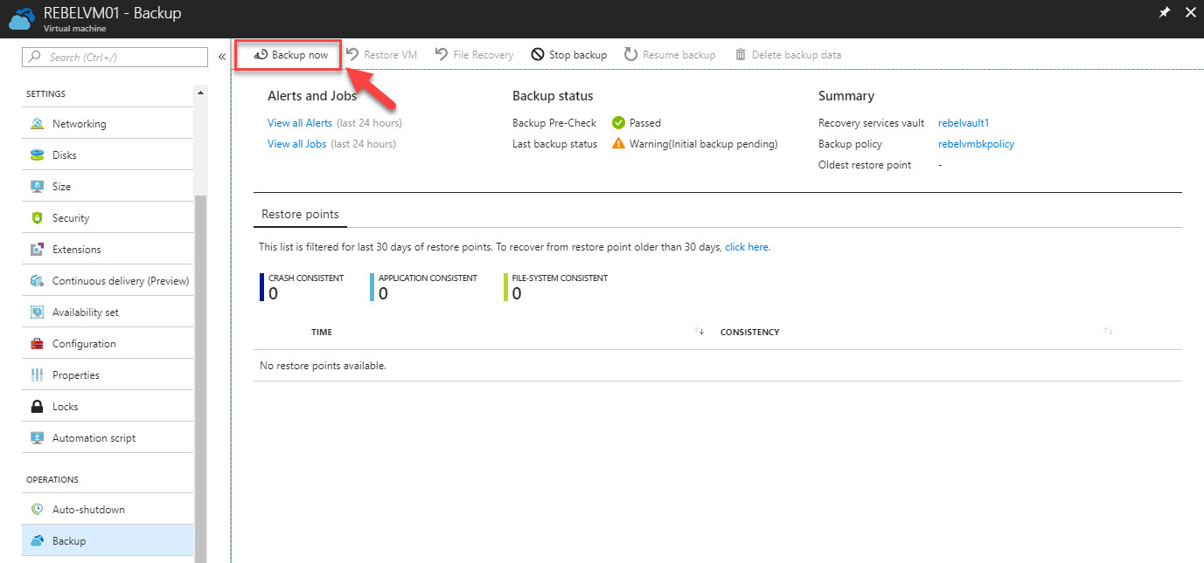
Task: Click the Backup now button
Action: (288, 53)
